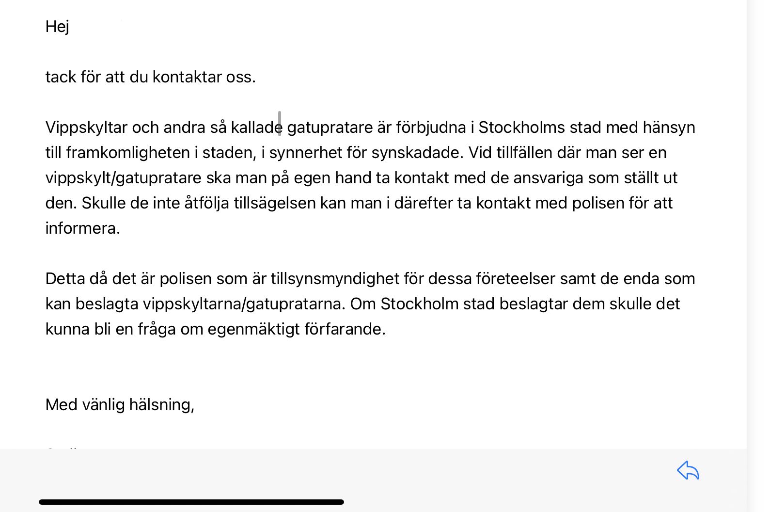770x512 pixels.
Task: Tap the black home indicator bar
Action: [x=191, y=502]
